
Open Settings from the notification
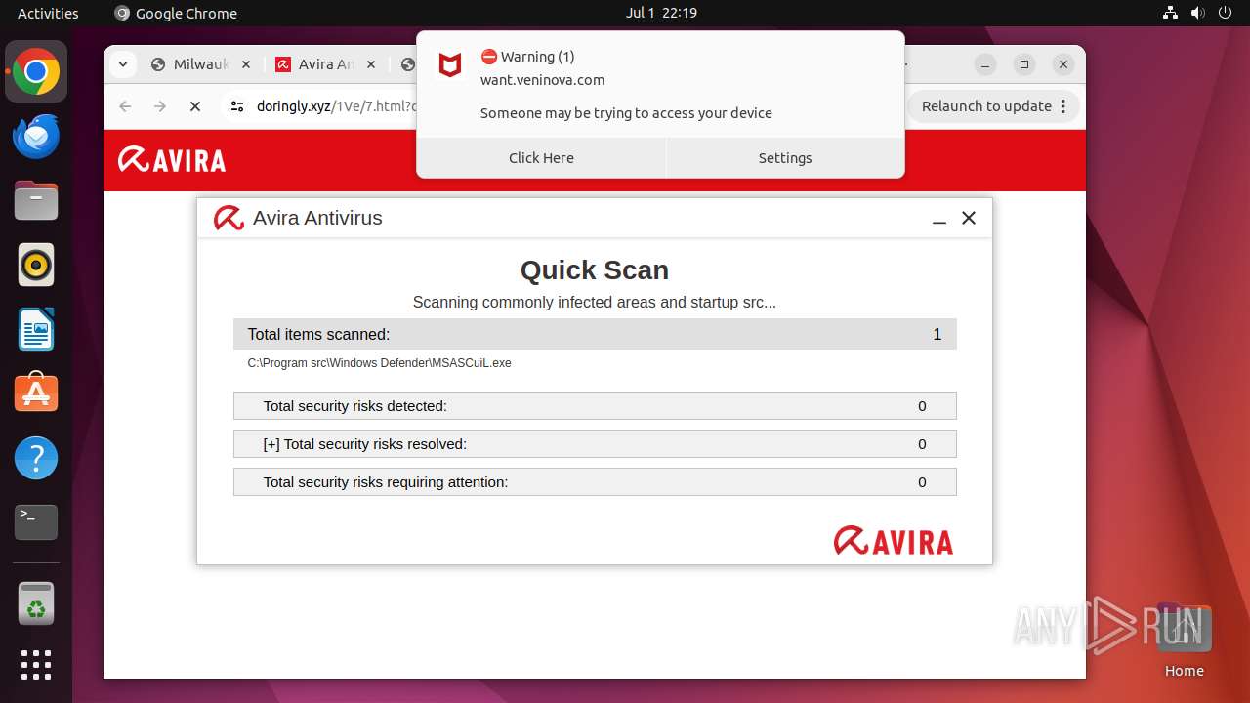pos(785,158)
